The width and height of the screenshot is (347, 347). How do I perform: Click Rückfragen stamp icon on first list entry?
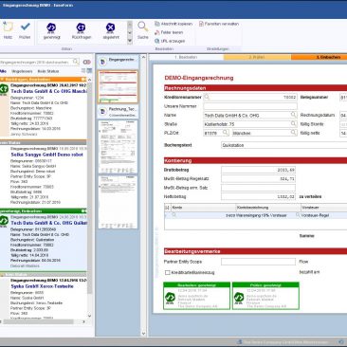[4, 89]
